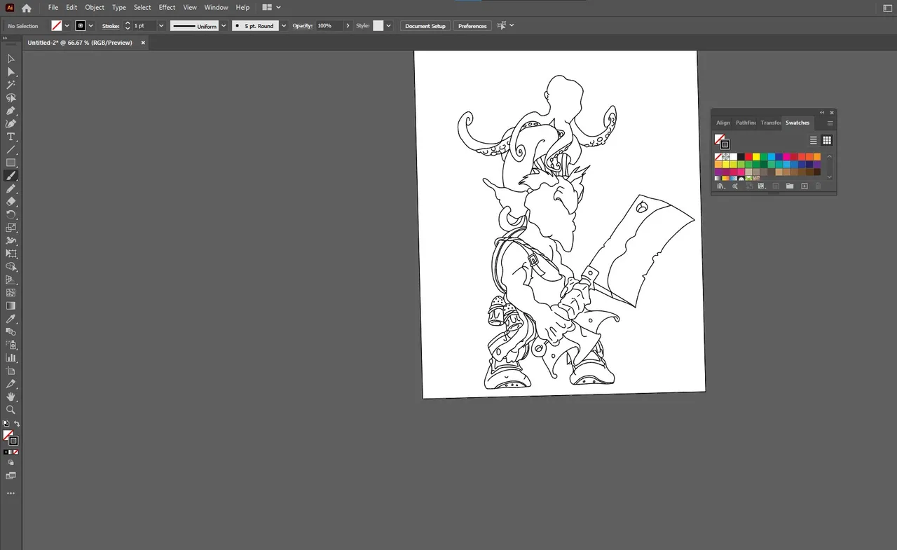
Task: Open the Edit Toolbar three-dots button
Action: 11,493
